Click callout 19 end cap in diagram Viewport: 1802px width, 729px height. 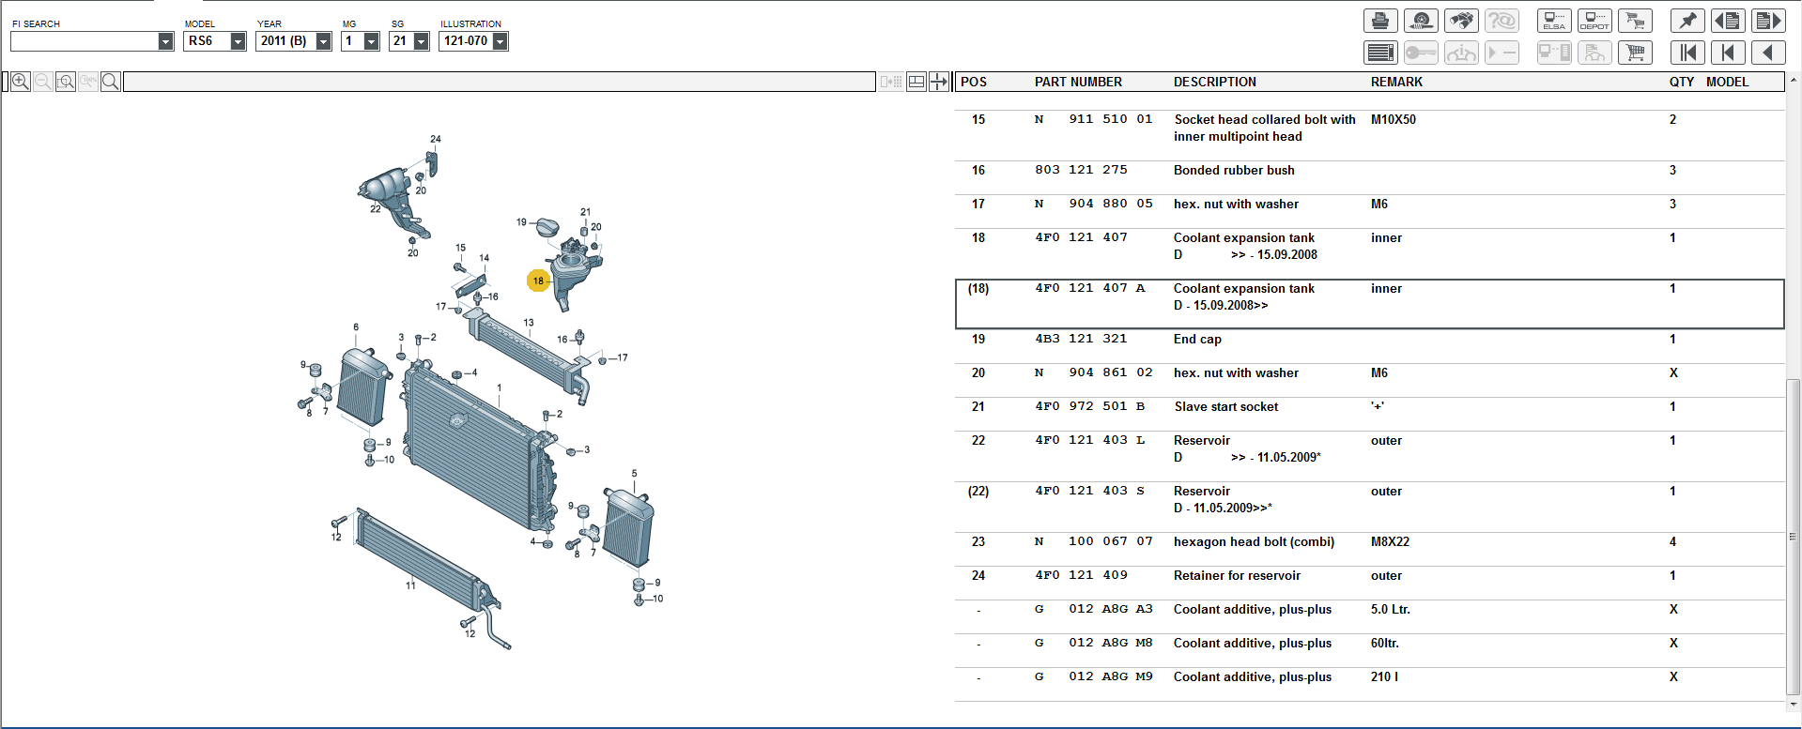(521, 222)
